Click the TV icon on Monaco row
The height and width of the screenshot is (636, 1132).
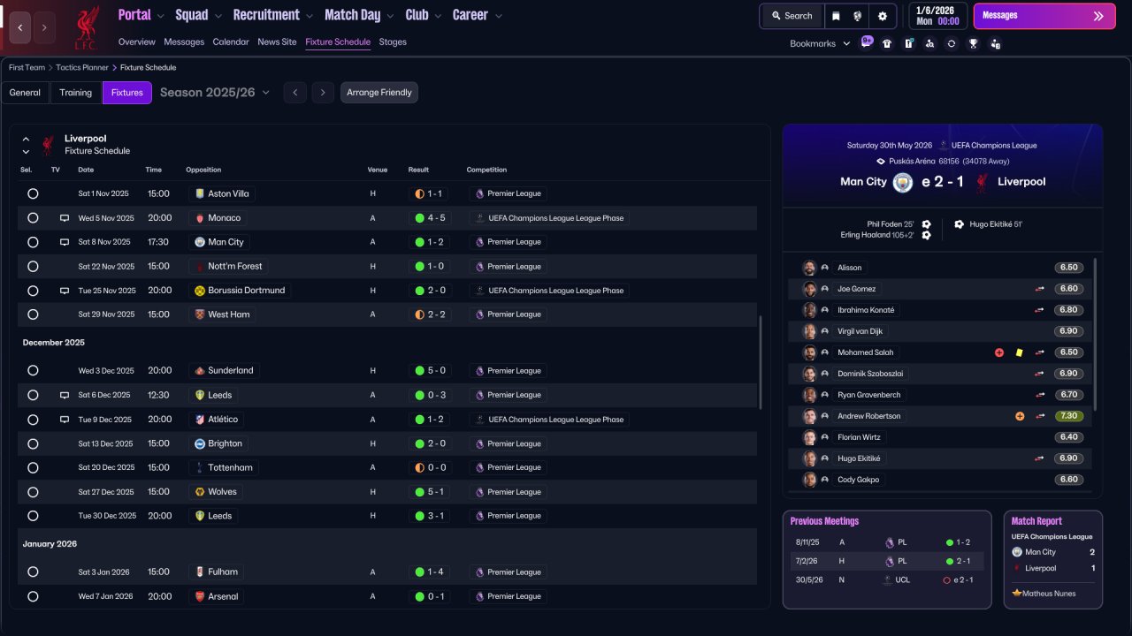pyautogui.click(x=65, y=218)
